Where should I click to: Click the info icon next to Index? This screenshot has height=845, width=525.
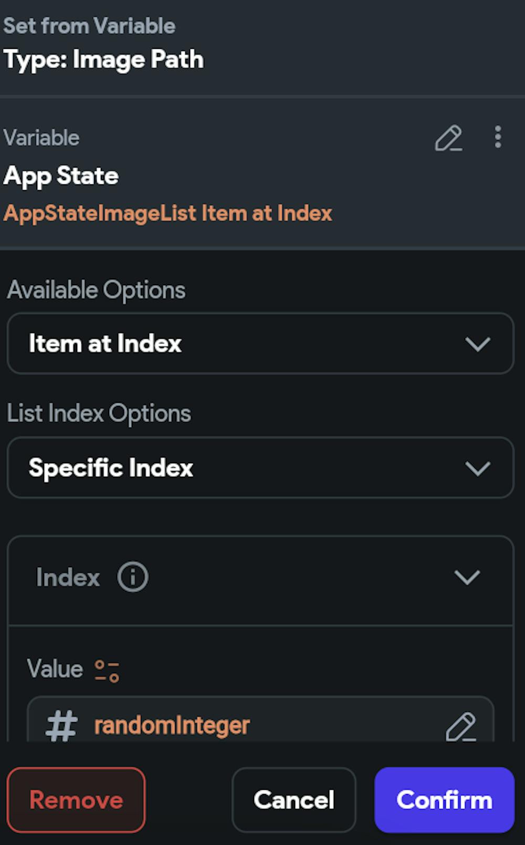[133, 577]
